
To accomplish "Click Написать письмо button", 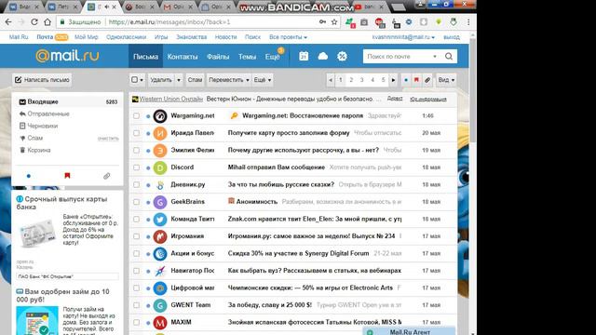I will click(42, 80).
